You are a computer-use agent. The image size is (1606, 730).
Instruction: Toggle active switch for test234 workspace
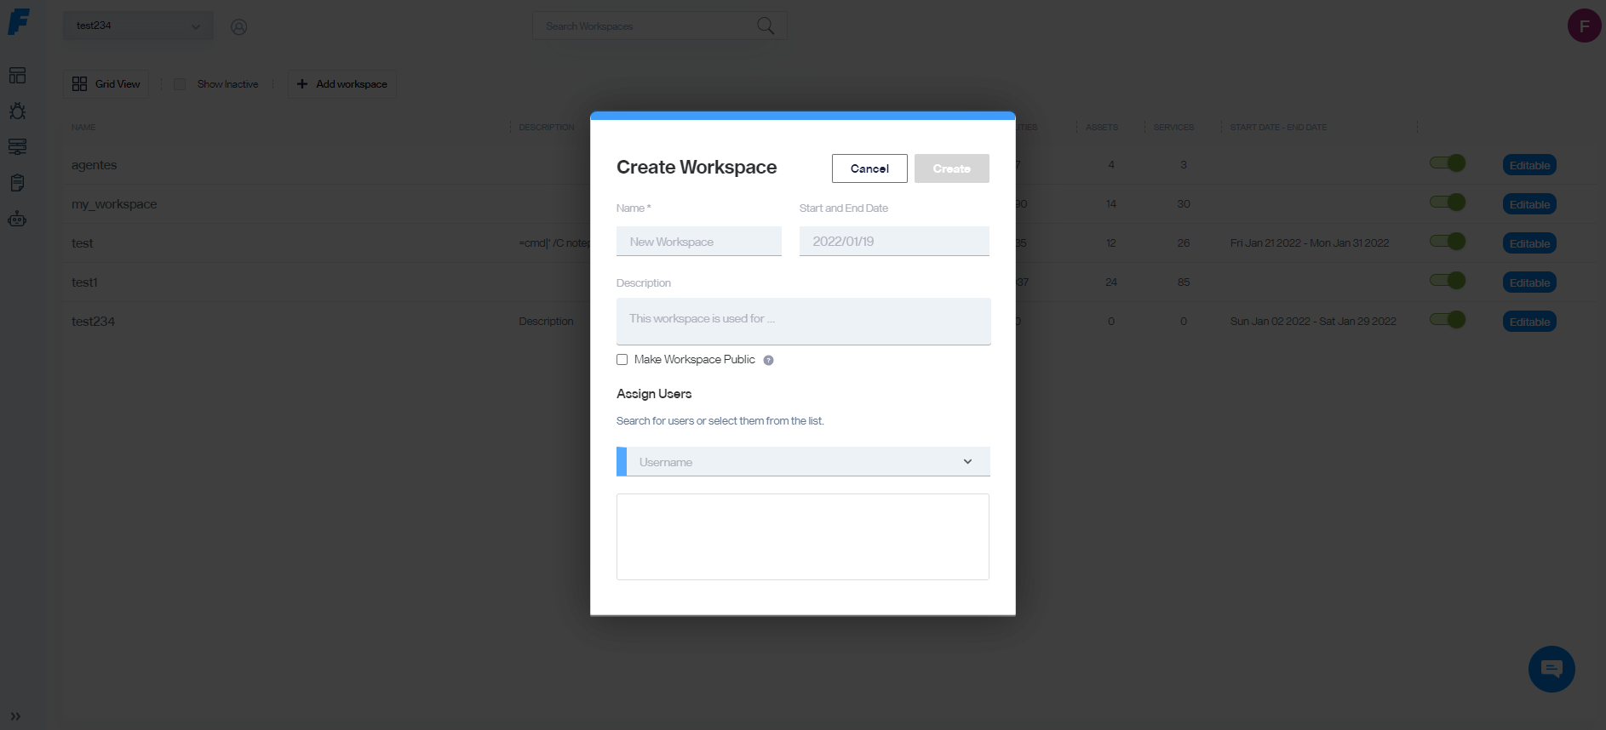click(x=1448, y=320)
